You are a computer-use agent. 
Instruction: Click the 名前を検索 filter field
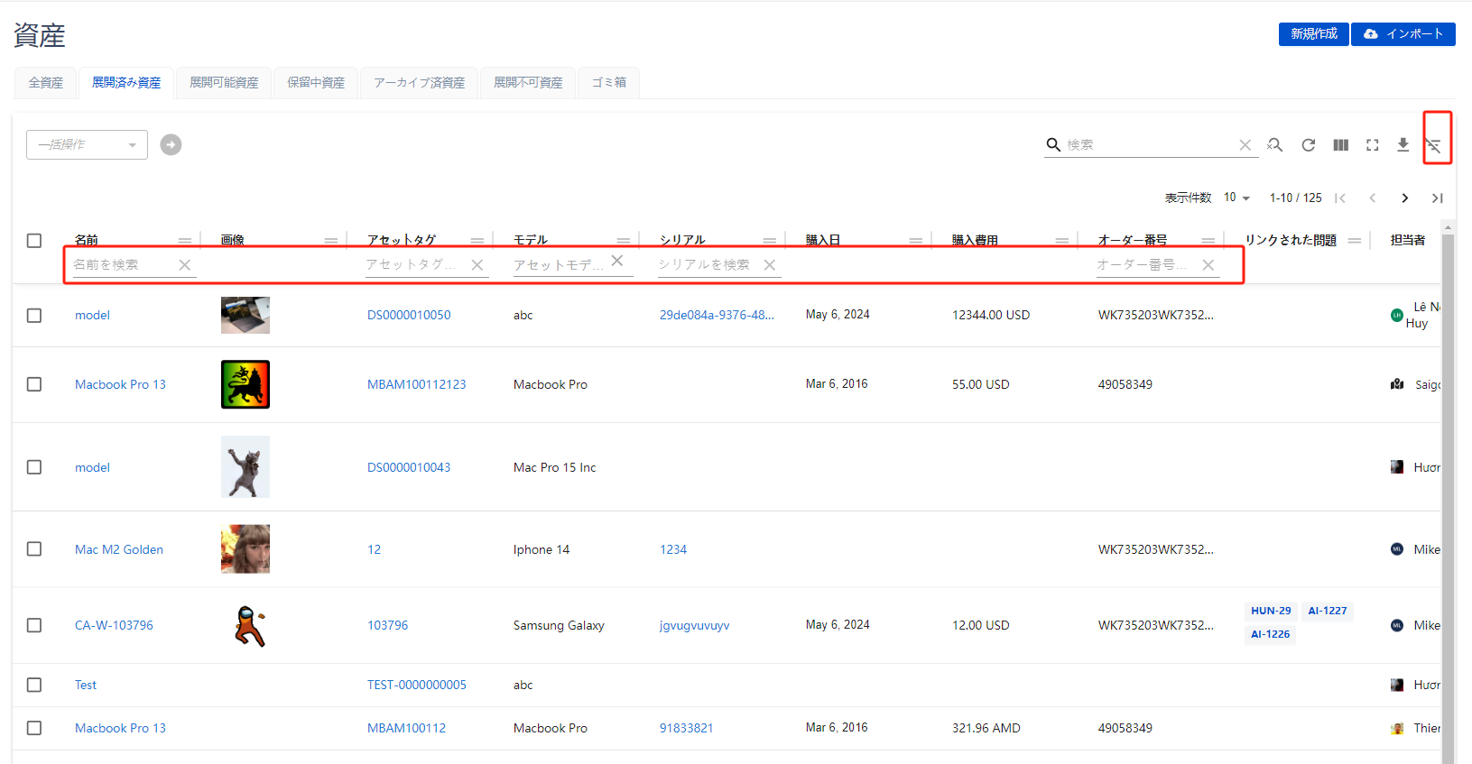122,265
